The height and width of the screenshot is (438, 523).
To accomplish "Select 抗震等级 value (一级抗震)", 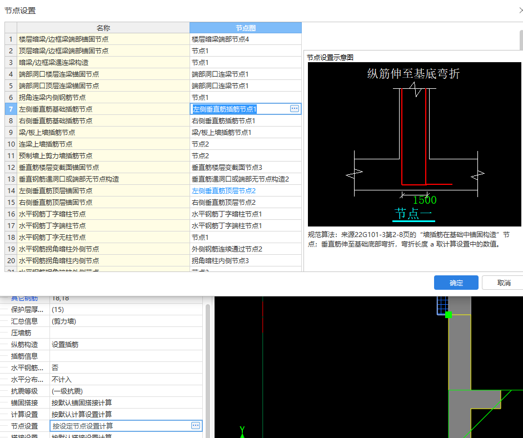I will point(126,391).
